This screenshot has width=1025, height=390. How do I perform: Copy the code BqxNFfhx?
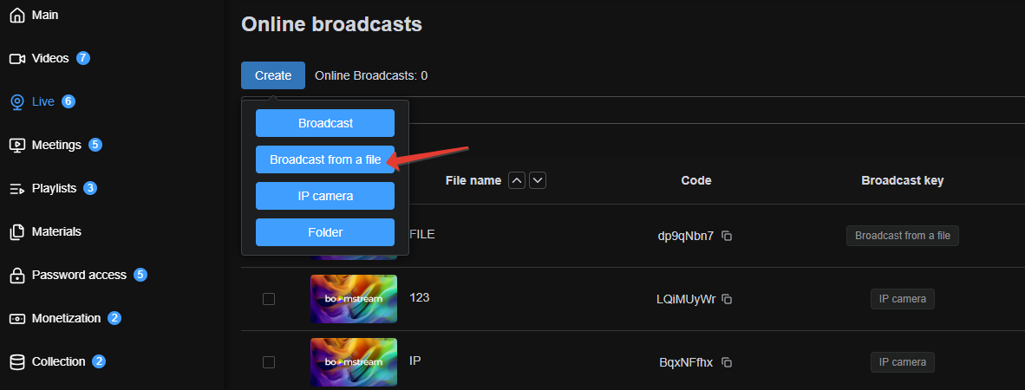pos(727,362)
